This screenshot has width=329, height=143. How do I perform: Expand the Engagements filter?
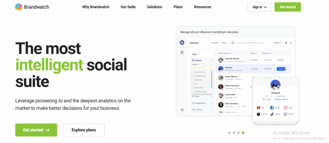(202, 103)
